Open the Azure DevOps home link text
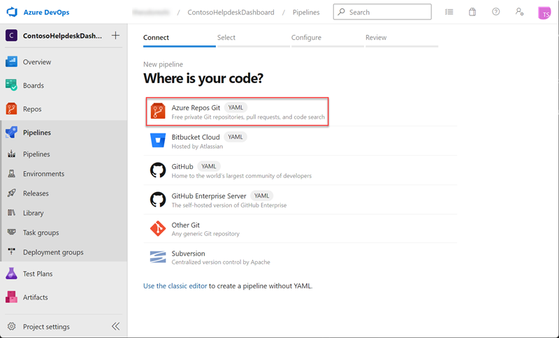Screen dimensions: 559x338 [x=46, y=12]
